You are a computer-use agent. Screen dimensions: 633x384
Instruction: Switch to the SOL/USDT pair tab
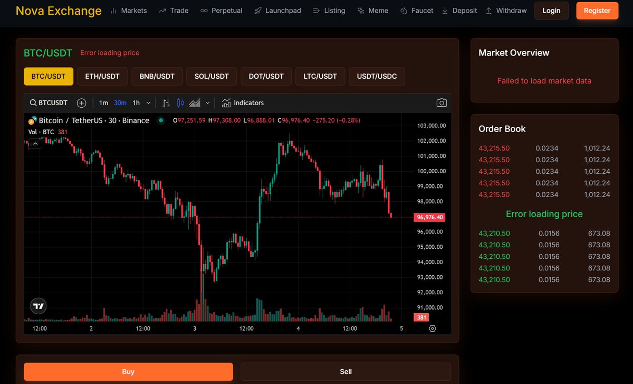(x=211, y=76)
